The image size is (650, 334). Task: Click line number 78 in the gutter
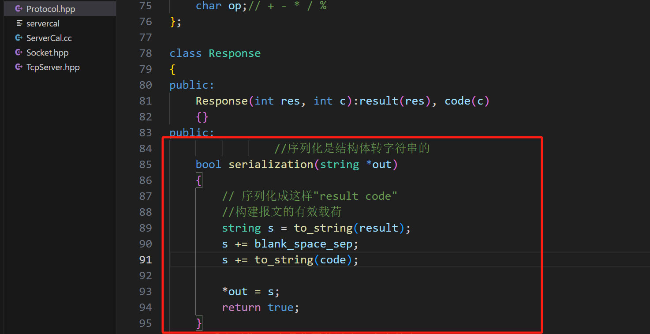pos(146,53)
